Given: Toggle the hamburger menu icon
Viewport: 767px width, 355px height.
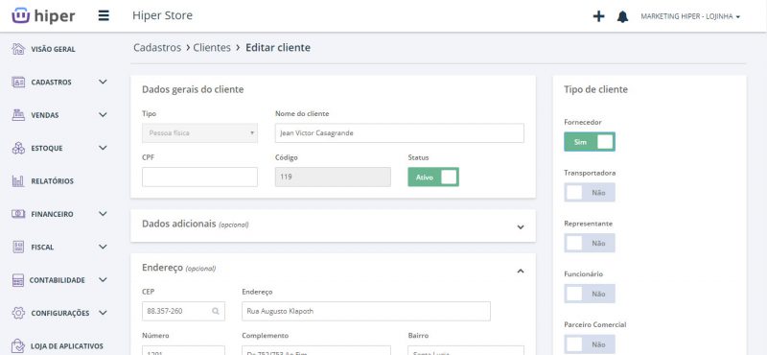Looking at the screenshot, I should click(x=104, y=15).
